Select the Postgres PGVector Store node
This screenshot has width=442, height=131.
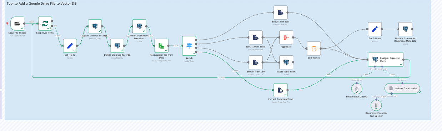[x=386, y=60]
